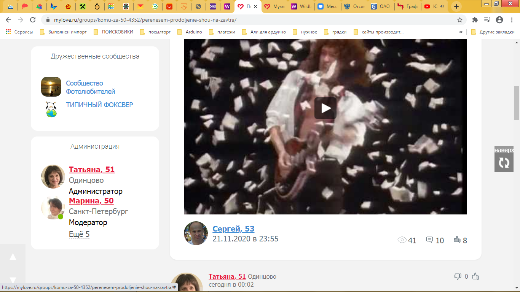Viewport: 520px width, 292px height.
Task: Open the грядки bookmark folder
Action: [x=335, y=32]
